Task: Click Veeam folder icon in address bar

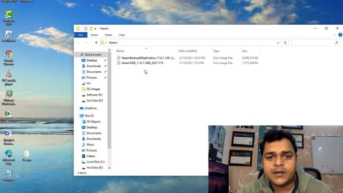Action: pyautogui.click(x=102, y=42)
